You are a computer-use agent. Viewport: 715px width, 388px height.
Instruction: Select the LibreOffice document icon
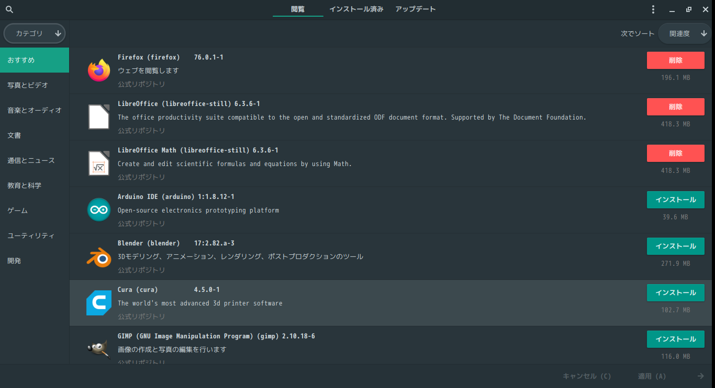(99, 117)
